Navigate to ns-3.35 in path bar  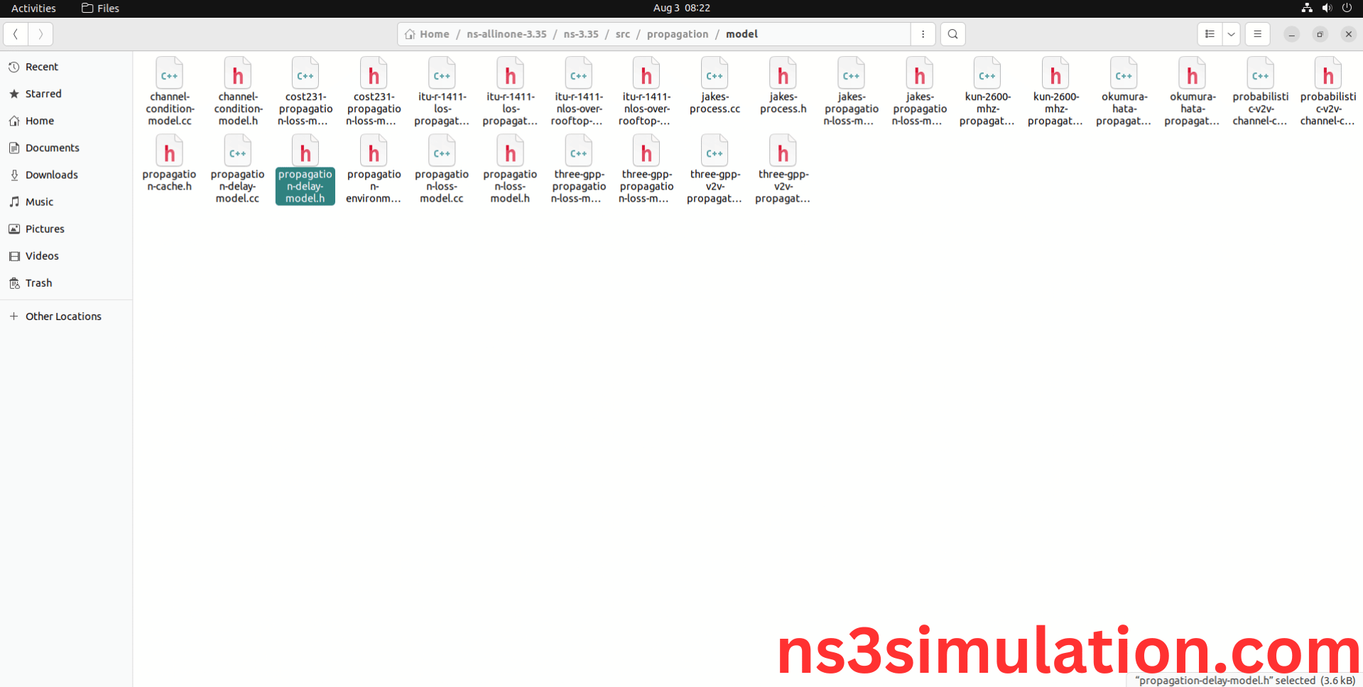tap(580, 34)
